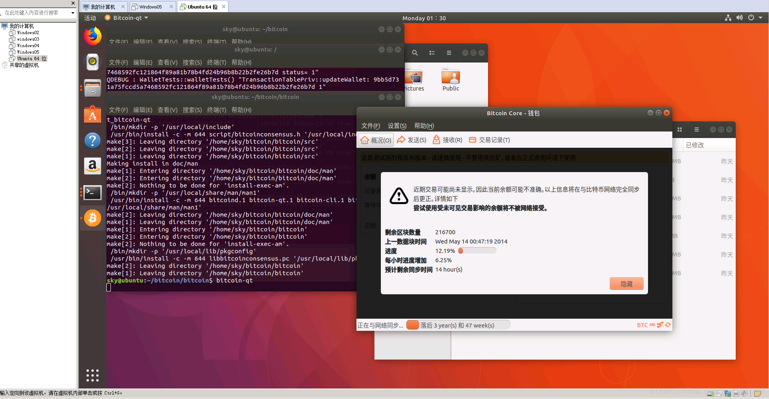
Task: Open 帮助(H) menu in bitcoin/bitcoin terminal
Action: (x=241, y=110)
